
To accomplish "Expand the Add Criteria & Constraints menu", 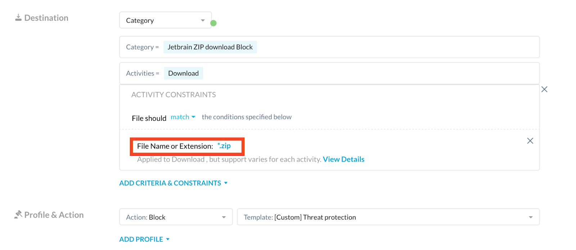I will (174, 183).
